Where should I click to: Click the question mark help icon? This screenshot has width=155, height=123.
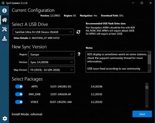(x=79, y=54)
